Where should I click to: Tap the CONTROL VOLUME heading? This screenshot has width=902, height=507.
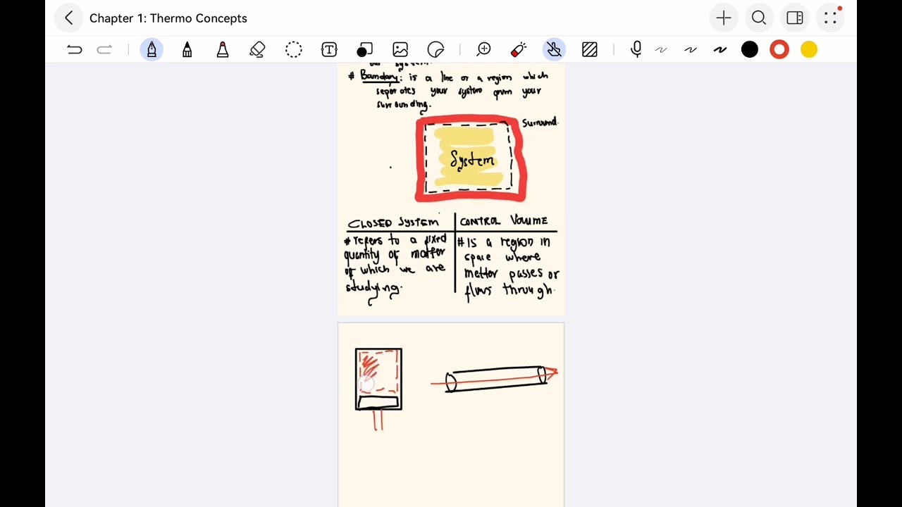tap(503, 221)
